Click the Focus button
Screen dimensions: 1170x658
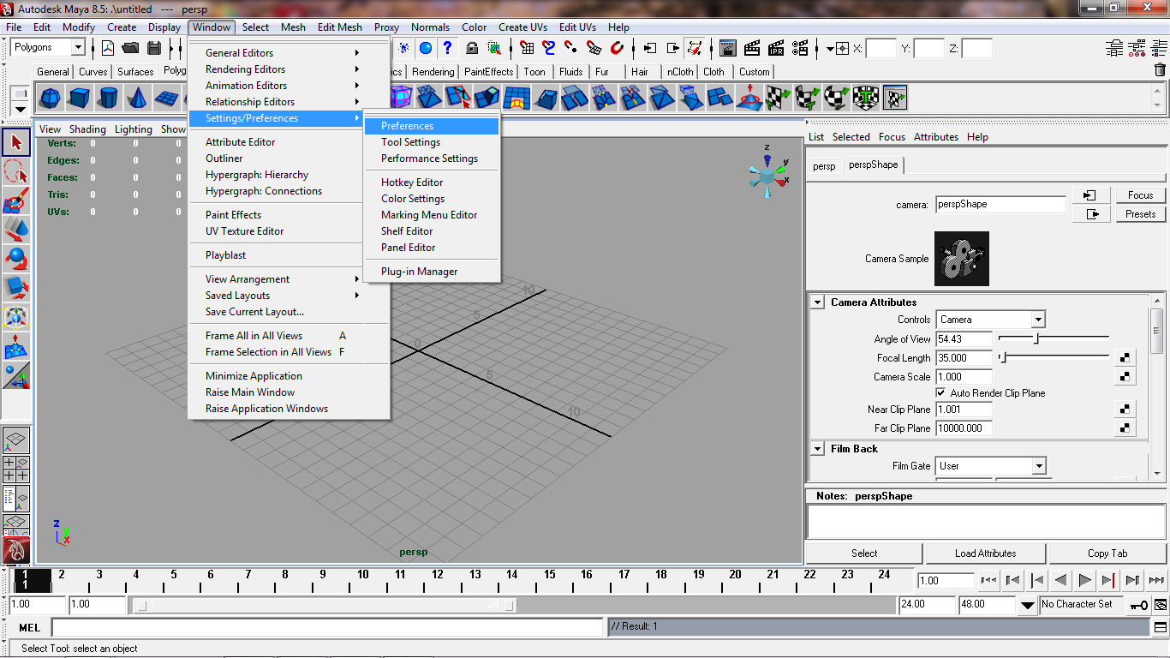(1140, 195)
